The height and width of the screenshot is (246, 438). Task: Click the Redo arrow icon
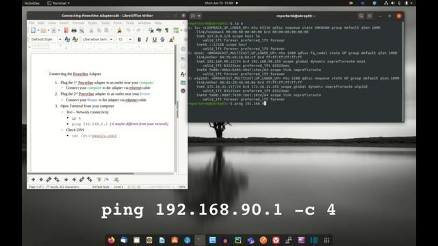138,30
